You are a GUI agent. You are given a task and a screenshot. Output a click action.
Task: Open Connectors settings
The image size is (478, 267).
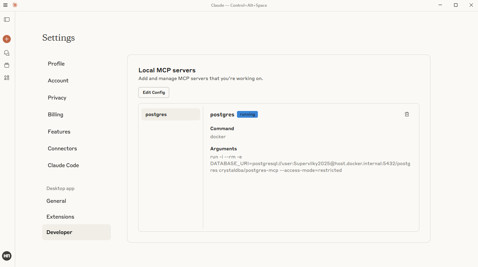click(62, 149)
